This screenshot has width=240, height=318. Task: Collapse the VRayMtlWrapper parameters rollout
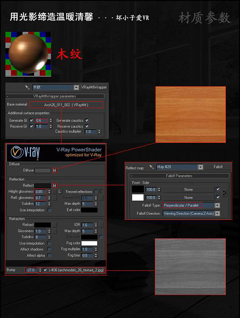(x=8, y=96)
